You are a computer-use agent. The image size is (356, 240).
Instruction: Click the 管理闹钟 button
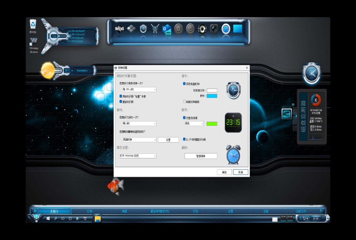pos(201,156)
